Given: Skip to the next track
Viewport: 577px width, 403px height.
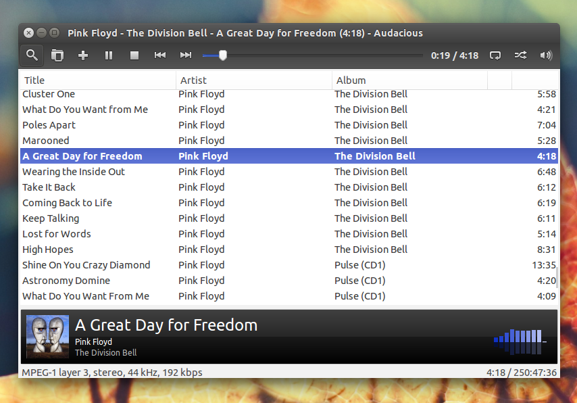Looking at the screenshot, I should pyautogui.click(x=185, y=55).
